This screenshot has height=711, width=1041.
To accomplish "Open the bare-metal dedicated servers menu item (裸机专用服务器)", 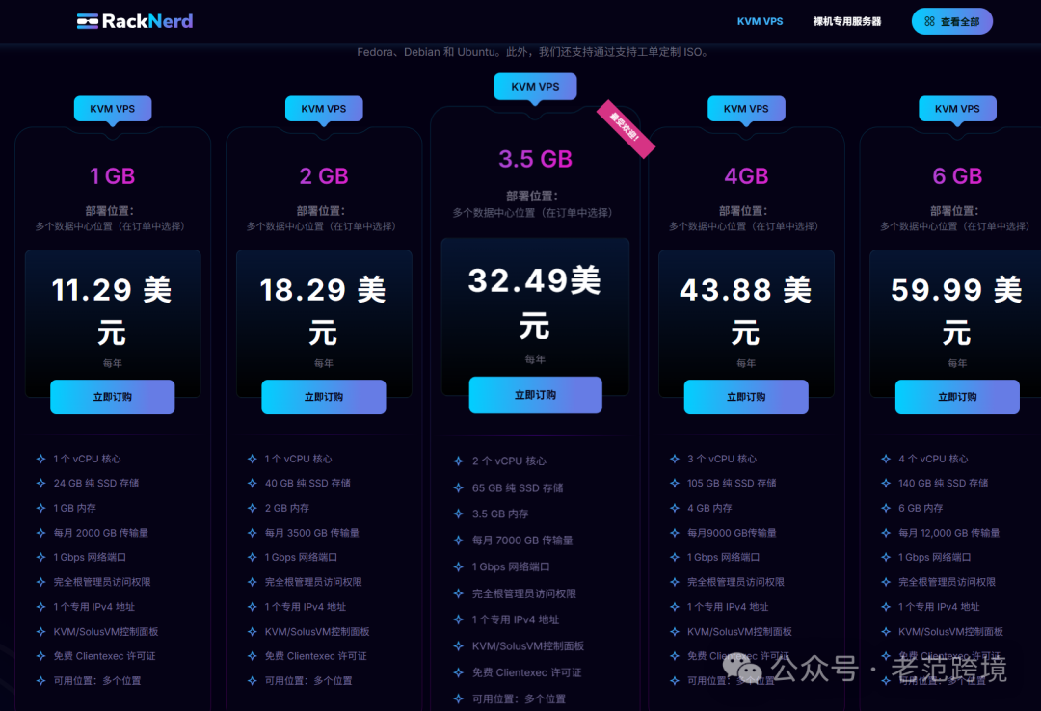I will pyautogui.click(x=847, y=21).
